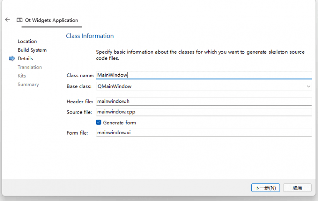Click the Qt Widgets Application title text
The image size is (318, 201).
point(51,20)
